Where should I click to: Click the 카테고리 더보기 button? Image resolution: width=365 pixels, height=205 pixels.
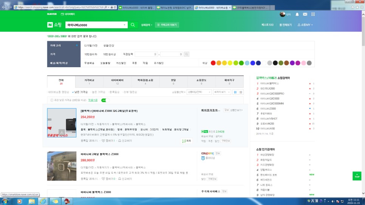(167, 25)
